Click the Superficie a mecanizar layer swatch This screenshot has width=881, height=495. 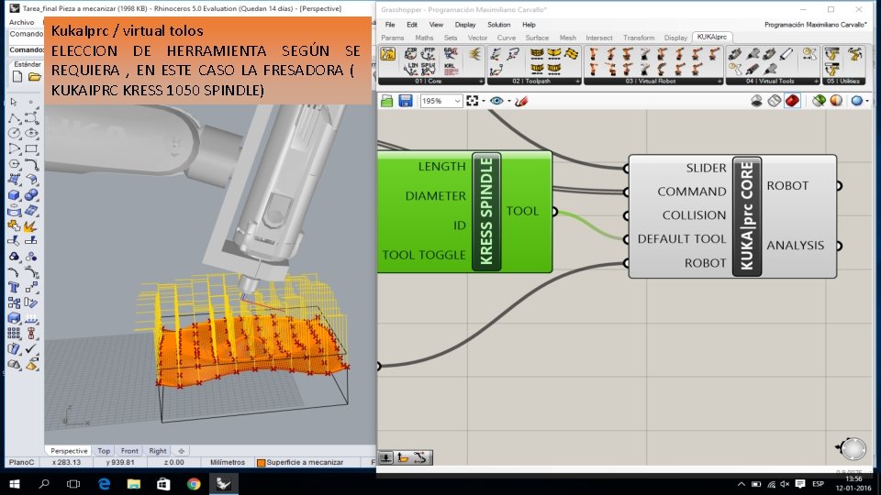coord(261,463)
